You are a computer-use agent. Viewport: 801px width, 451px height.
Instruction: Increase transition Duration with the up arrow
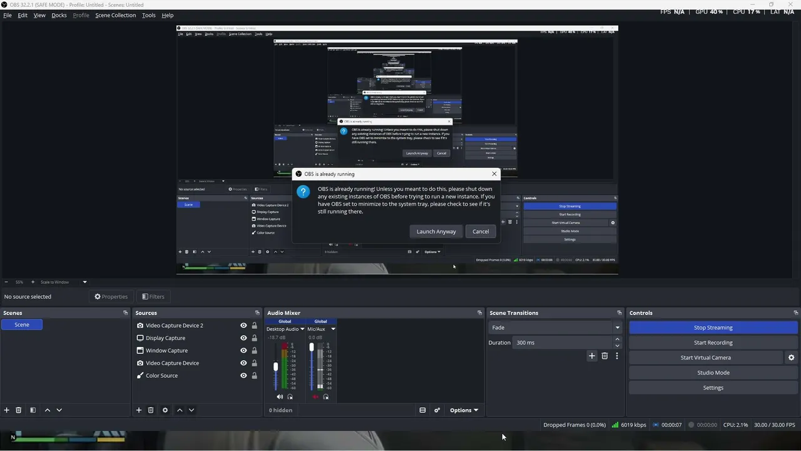point(618,340)
